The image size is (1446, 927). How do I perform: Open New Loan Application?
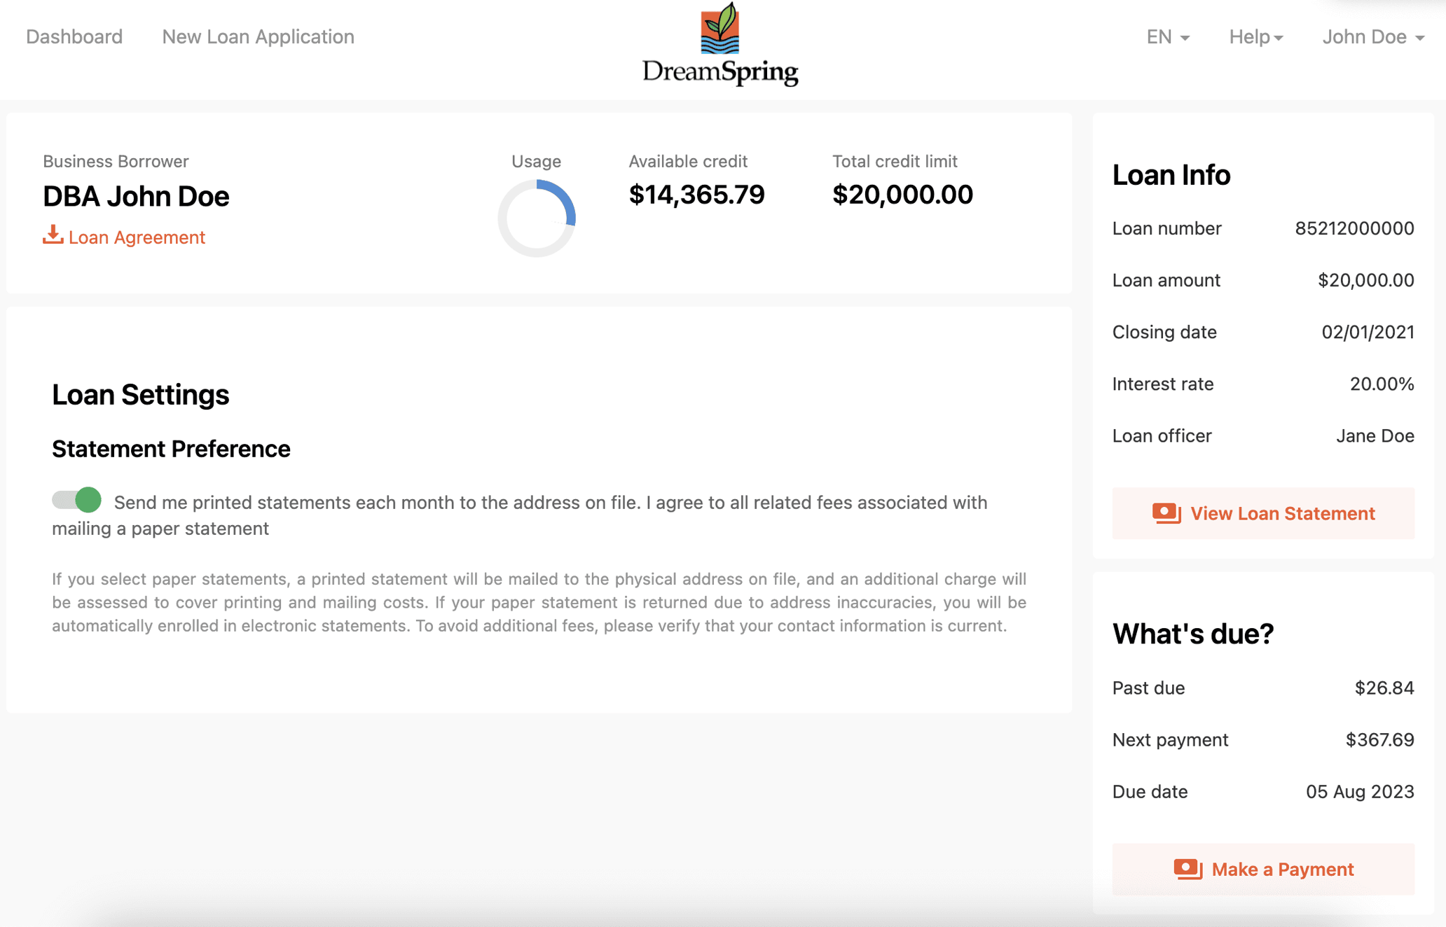(x=258, y=36)
